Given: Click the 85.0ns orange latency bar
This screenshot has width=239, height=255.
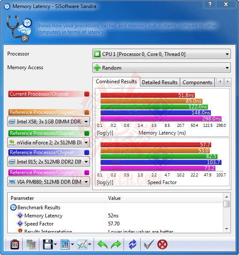Looking at the screenshot, I should 151,101.
